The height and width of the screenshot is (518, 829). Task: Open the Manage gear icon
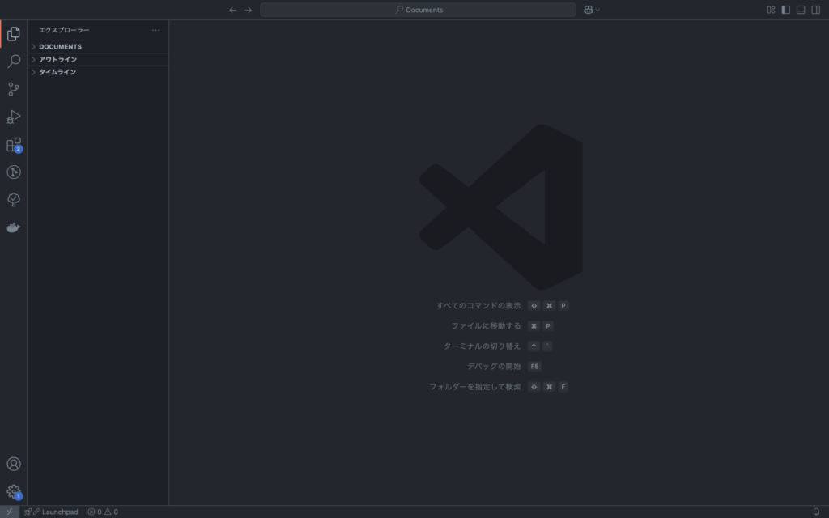coord(14,491)
